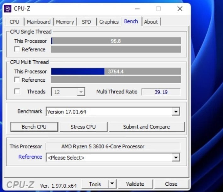This screenshot has width=223, height=192.
Task: Close the CPU-Z window with X
Action: point(180,9)
